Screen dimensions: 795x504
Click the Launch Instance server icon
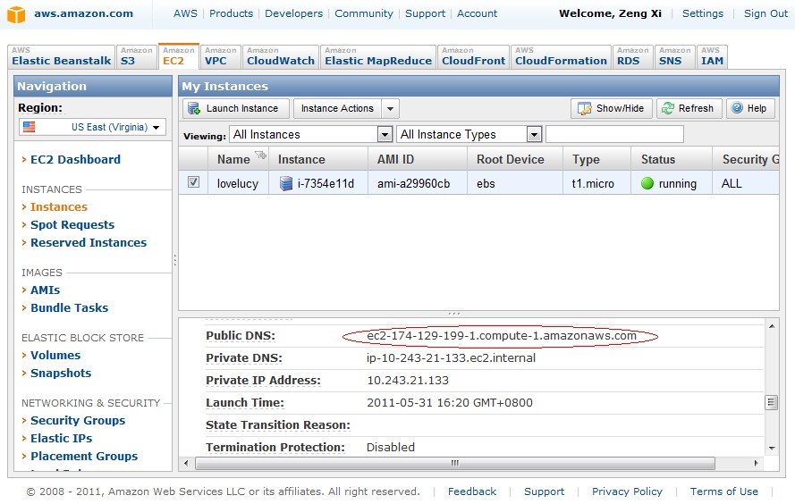click(x=194, y=108)
